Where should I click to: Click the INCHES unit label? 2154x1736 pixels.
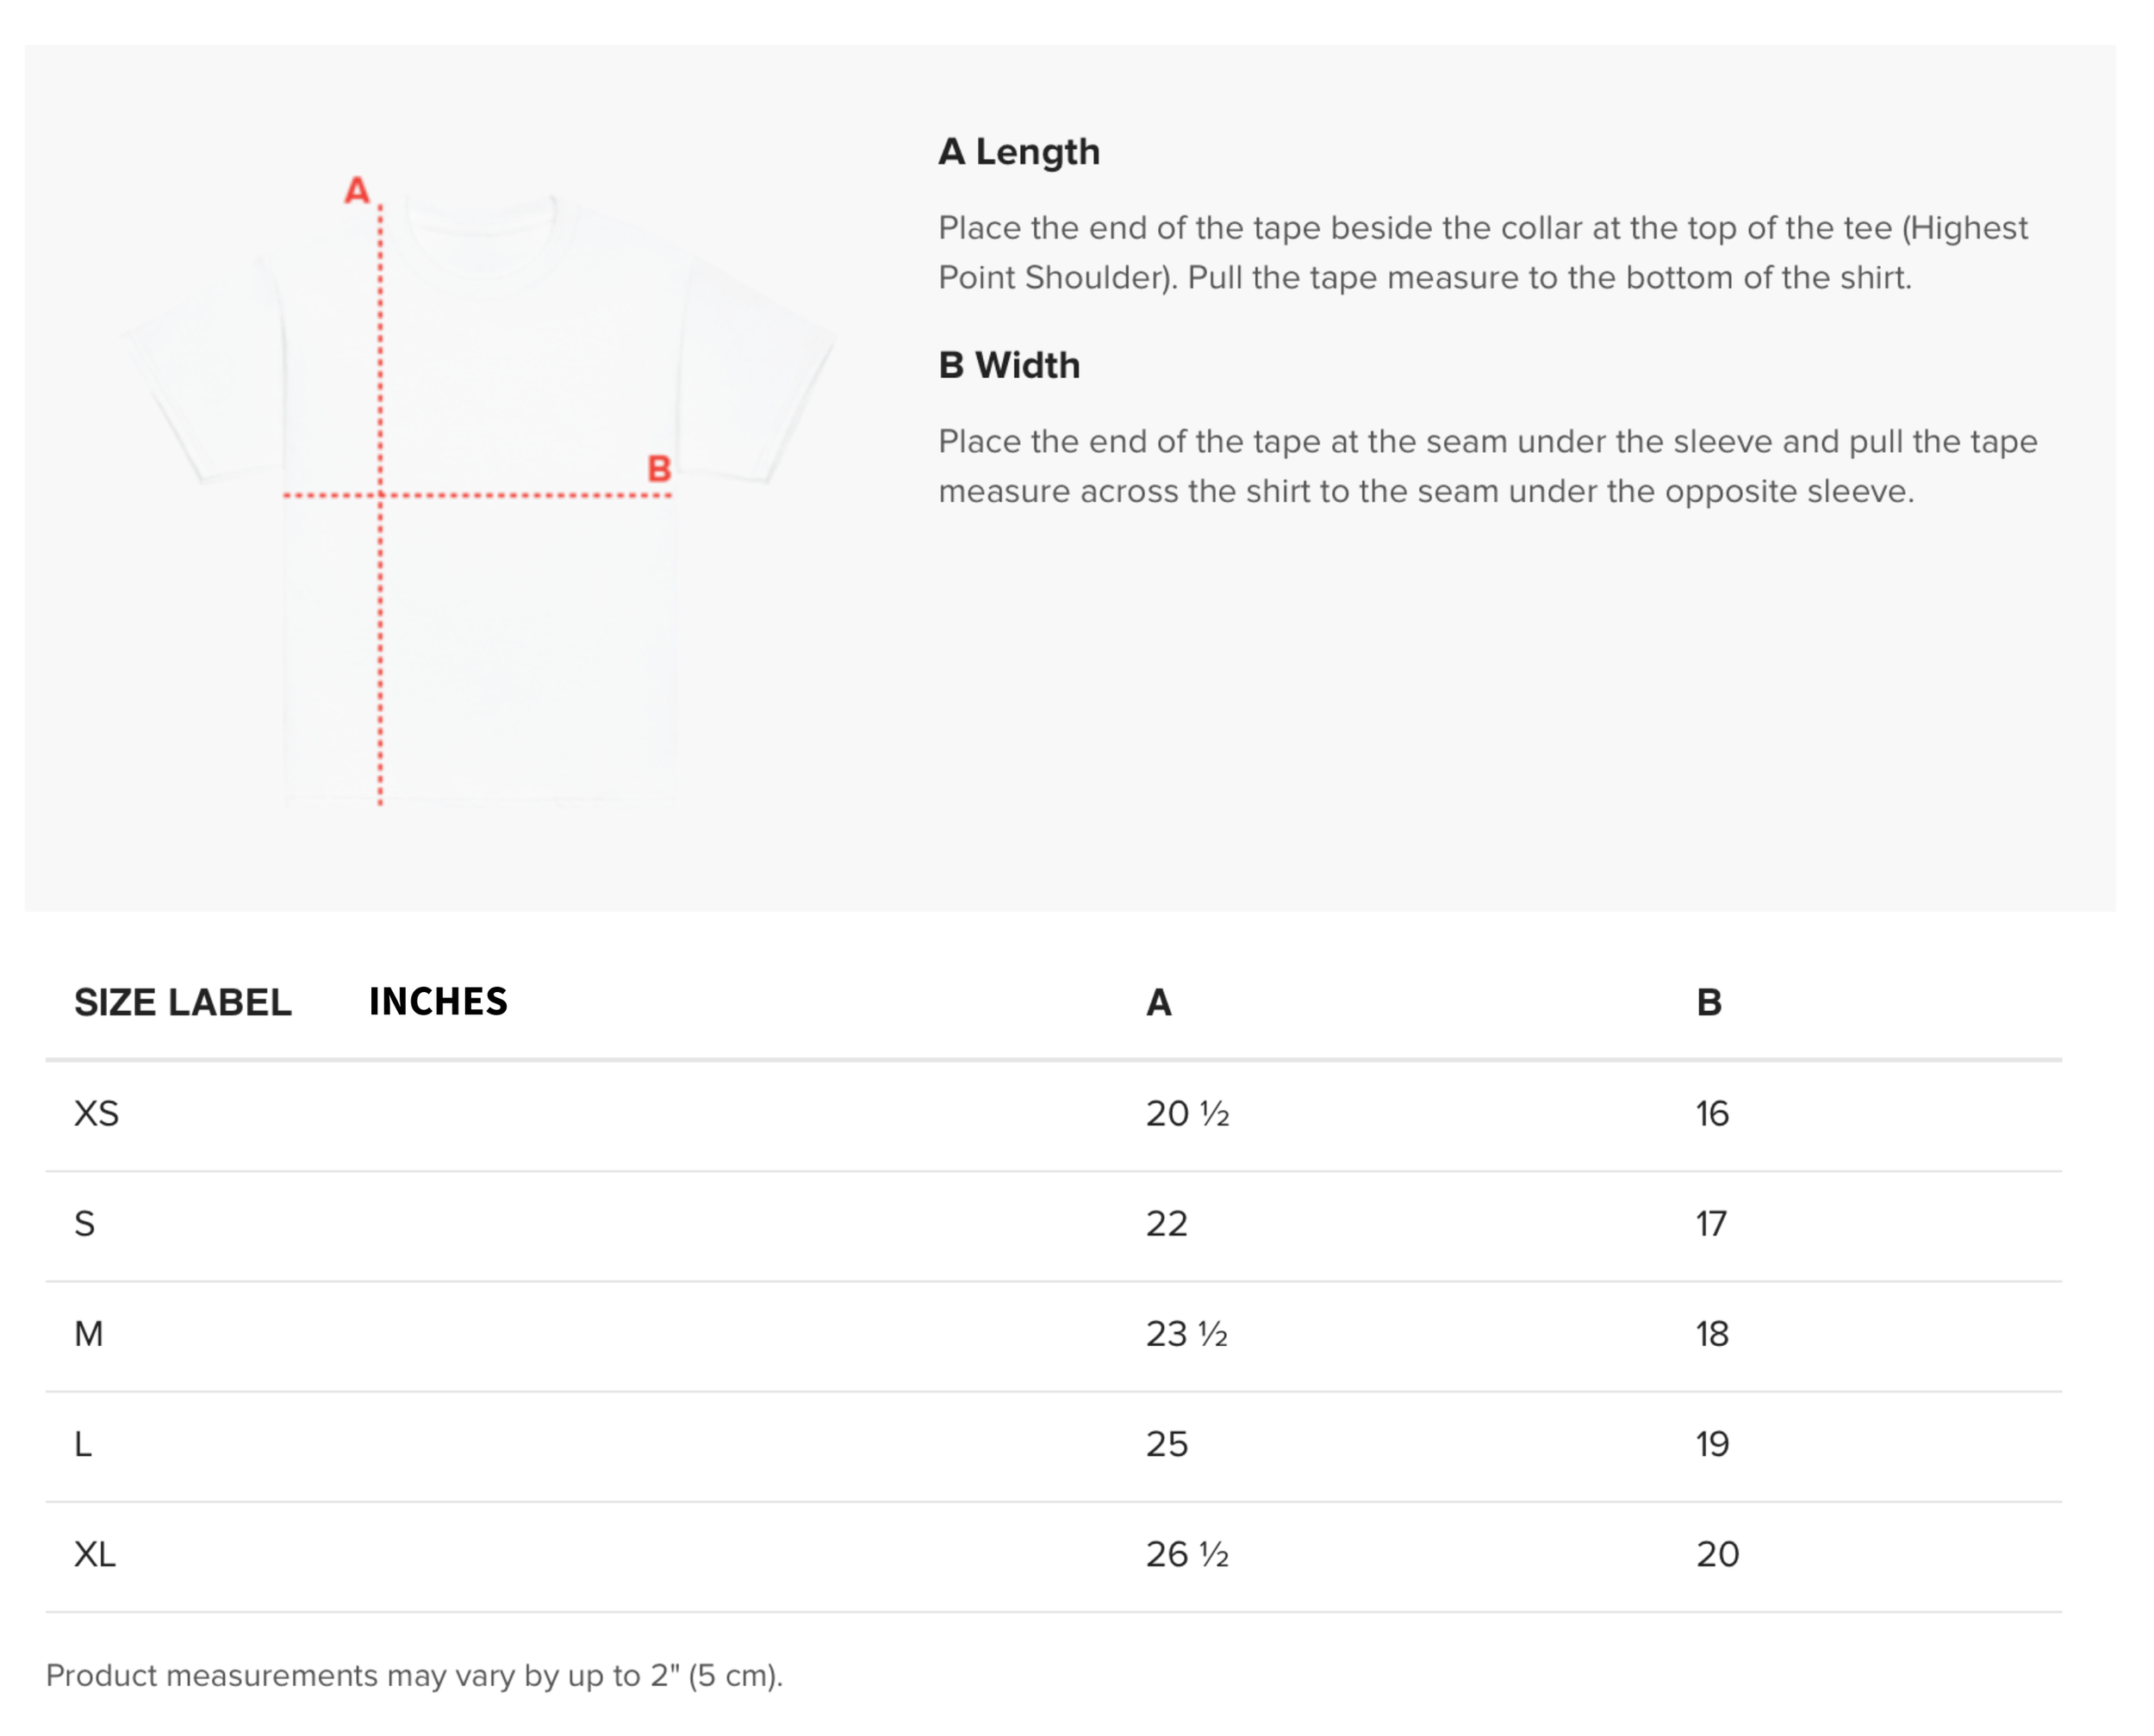439,1001
